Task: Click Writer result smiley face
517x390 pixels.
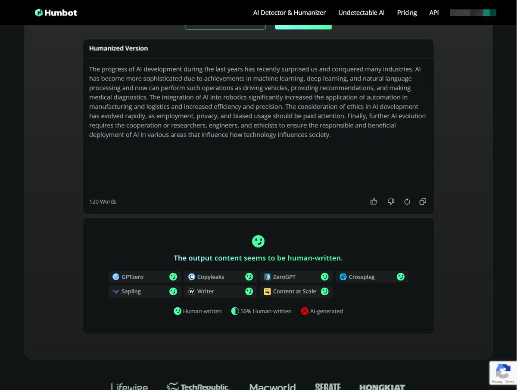Action: [x=249, y=291]
